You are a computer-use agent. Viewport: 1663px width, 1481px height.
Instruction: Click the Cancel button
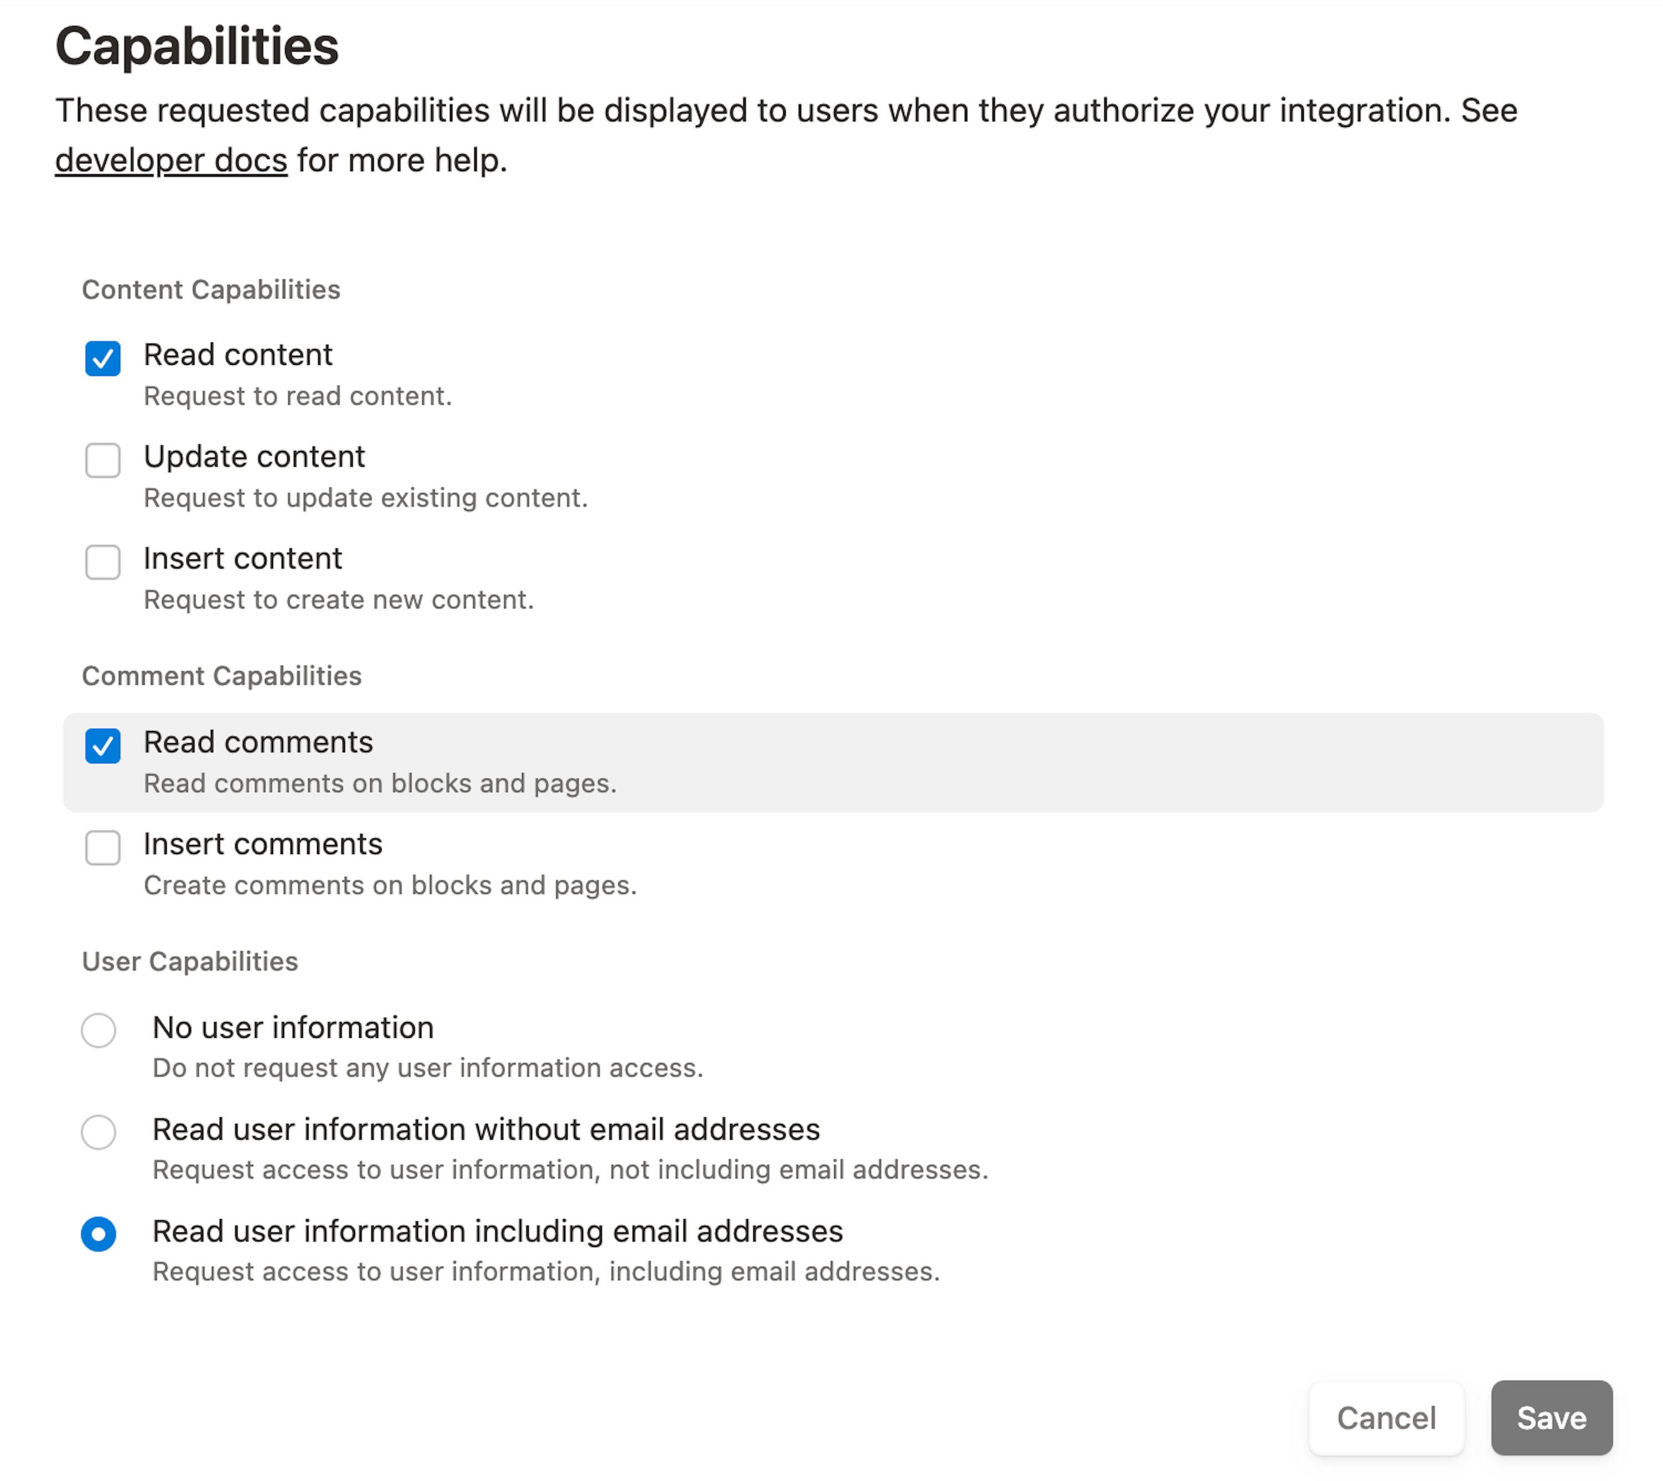(1386, 1418)
